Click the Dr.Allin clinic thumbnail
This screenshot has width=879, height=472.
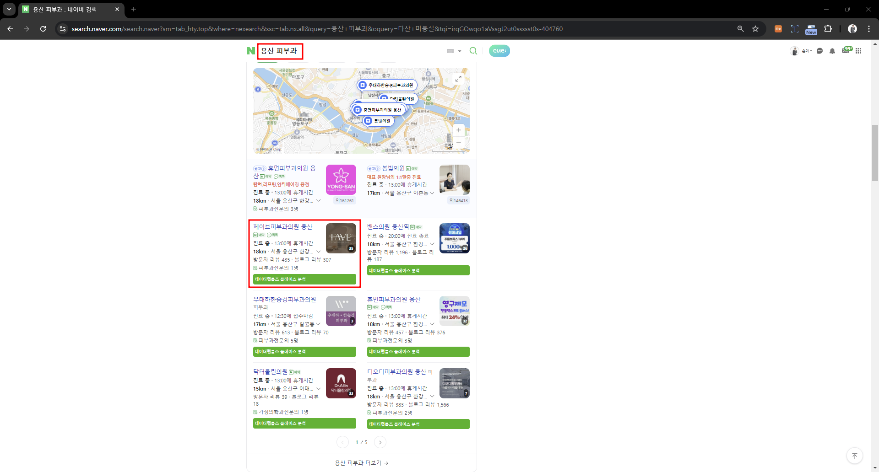tap(341, 383)
